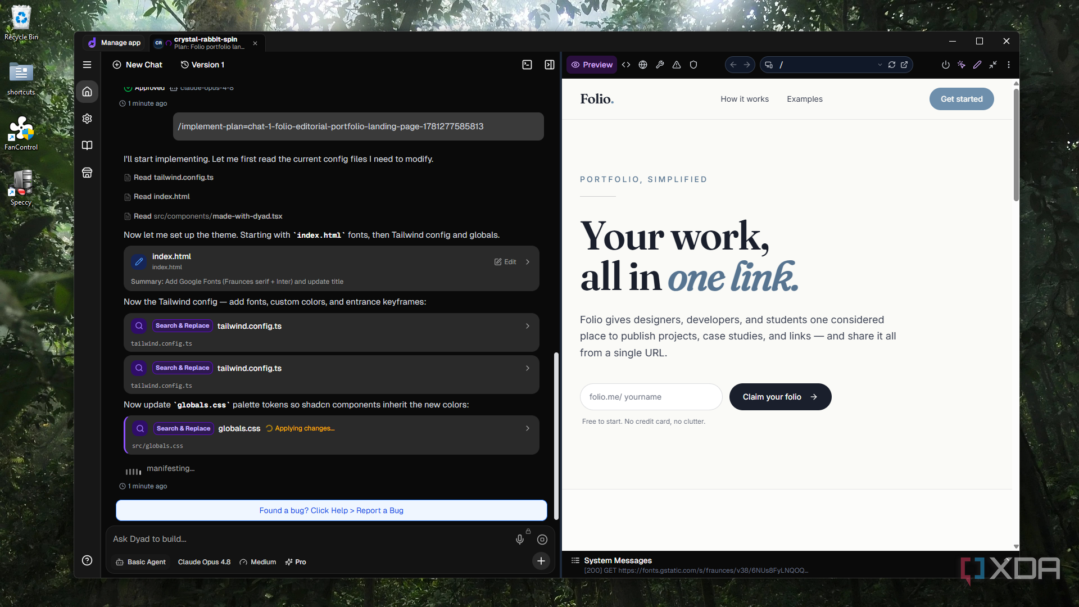This screenshot has width=1079, height=607.
Task: Navigate back in the preview
Action: coord(733,65)
